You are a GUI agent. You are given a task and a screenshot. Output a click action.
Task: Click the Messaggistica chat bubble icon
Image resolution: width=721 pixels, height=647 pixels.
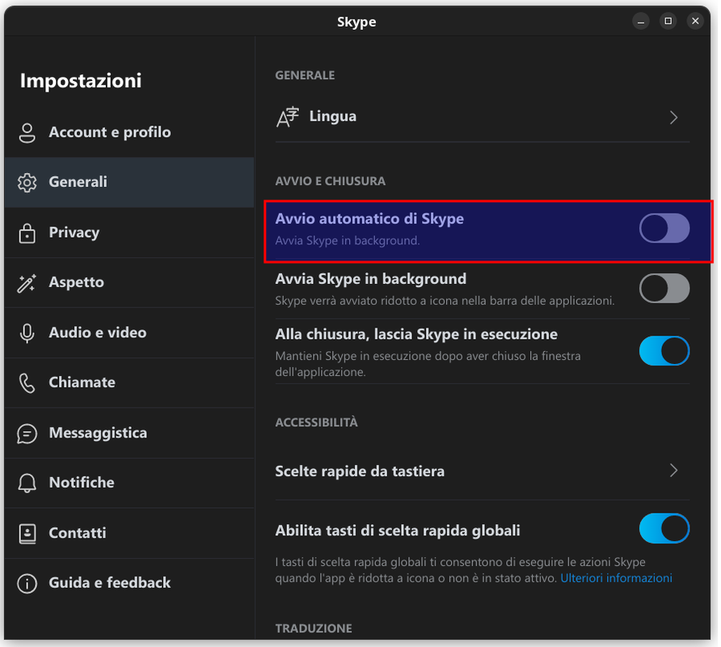pyautogui.click(x=27, y=433)
